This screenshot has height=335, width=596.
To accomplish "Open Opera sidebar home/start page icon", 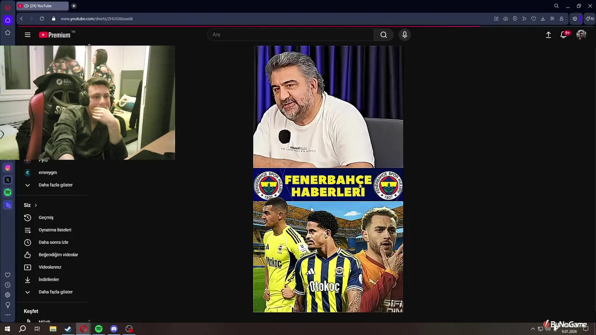I will [x=7, y=20].
